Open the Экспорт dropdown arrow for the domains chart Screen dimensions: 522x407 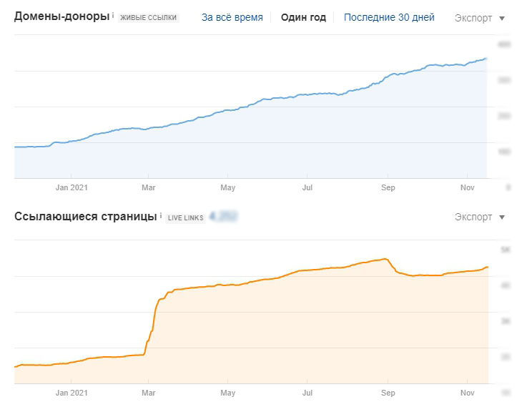[502, 19]
